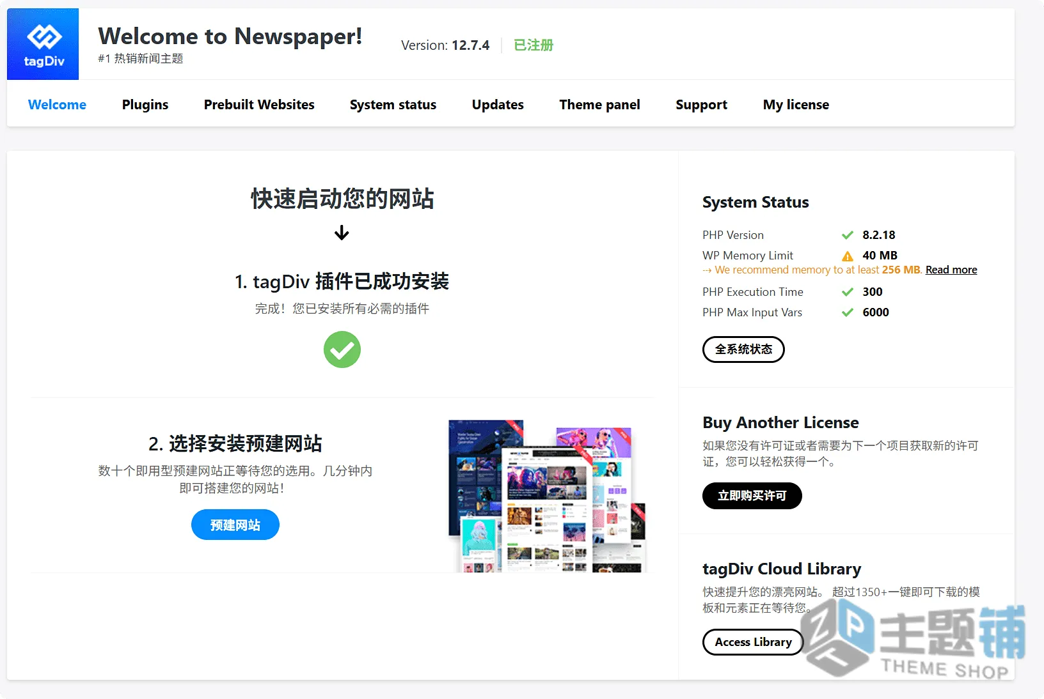
Task: Open the Updates tab
Action: coord(498,105)
